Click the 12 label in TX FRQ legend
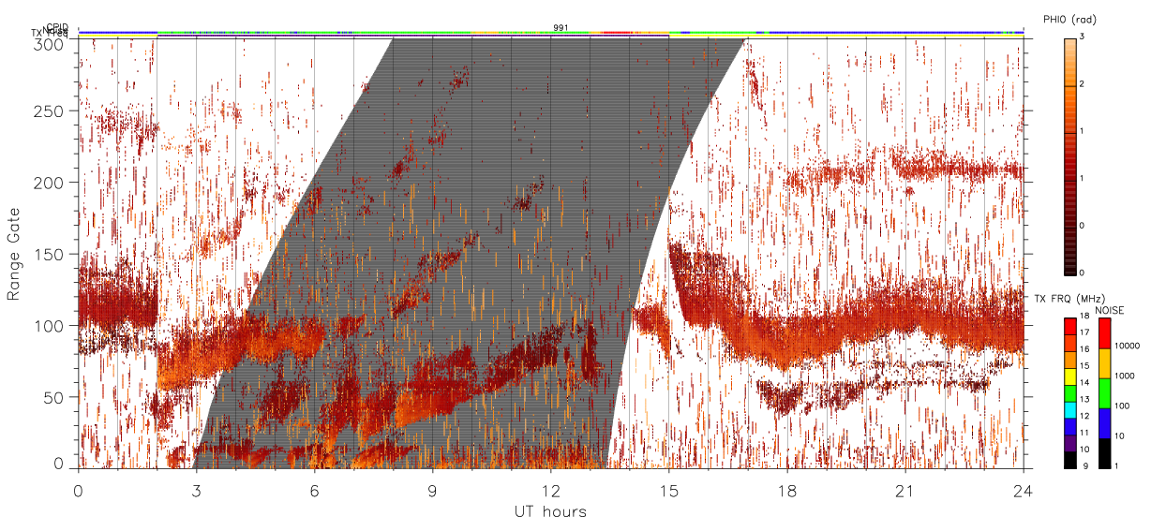The image size is (1151, 531). tap(1085, 417)
